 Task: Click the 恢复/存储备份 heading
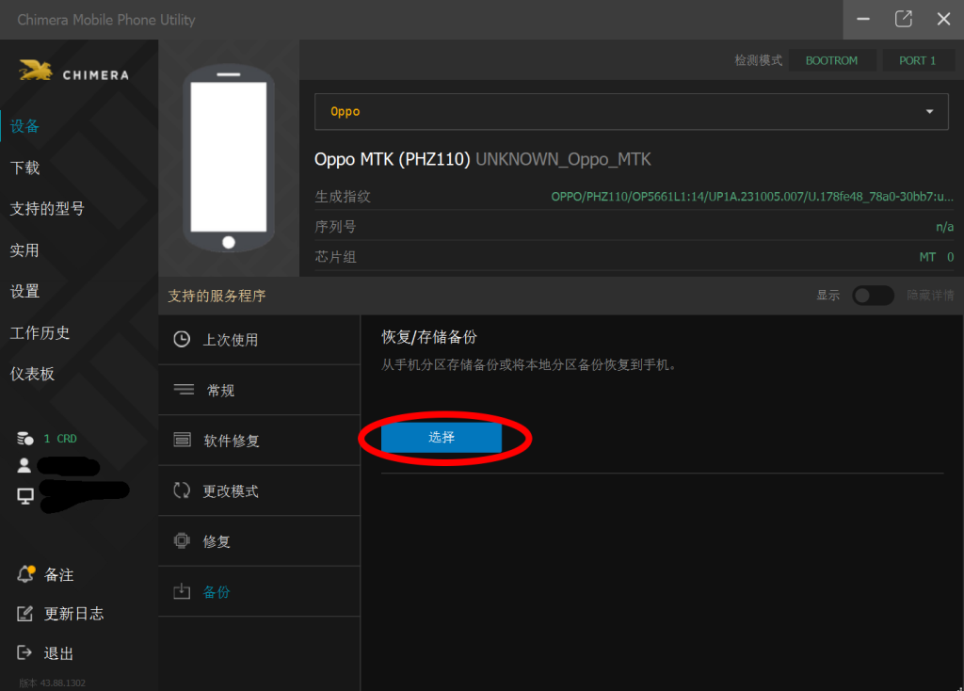[x=429, y=337]
